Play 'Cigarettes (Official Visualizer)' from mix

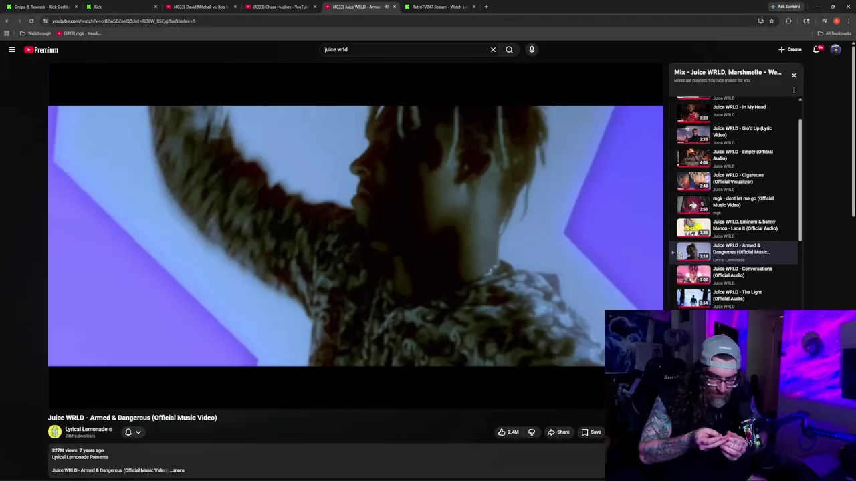736,181
